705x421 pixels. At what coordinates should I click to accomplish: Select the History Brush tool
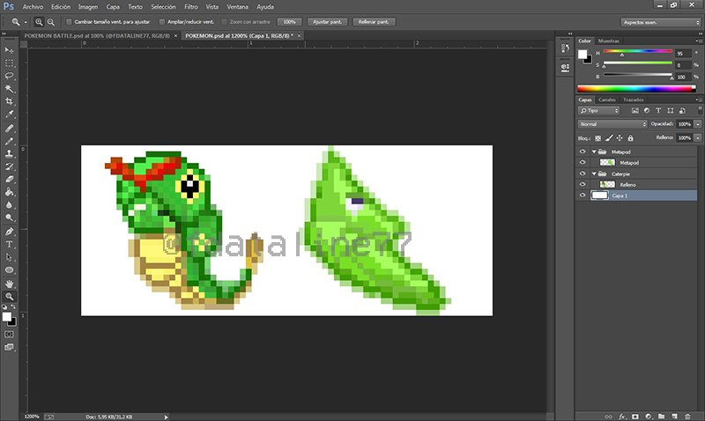9,166
